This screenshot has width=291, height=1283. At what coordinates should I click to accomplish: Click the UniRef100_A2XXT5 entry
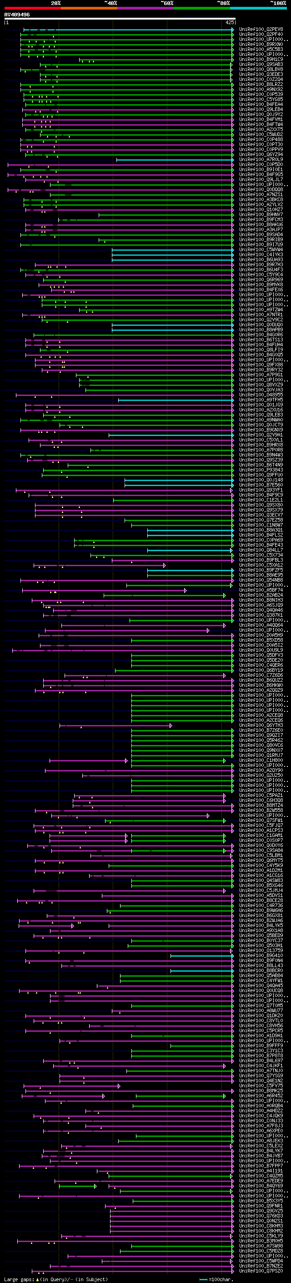[x=261, y=130]
